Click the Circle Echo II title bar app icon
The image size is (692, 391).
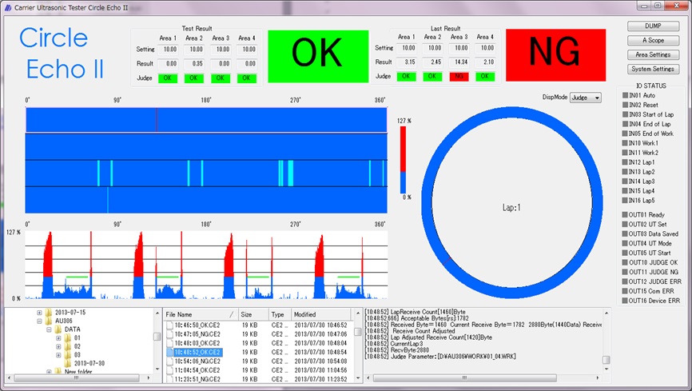(x=8, y=7)
